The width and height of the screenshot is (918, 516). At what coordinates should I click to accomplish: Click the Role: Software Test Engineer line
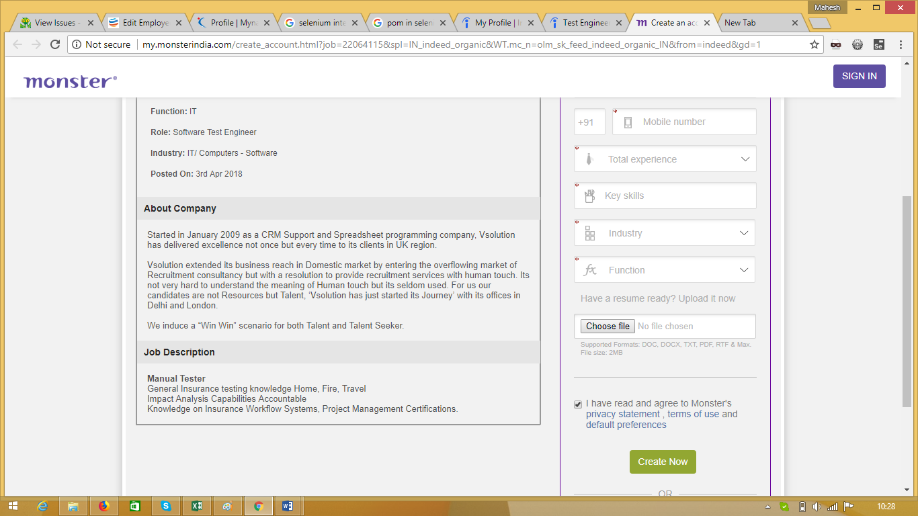coord(204,132)
